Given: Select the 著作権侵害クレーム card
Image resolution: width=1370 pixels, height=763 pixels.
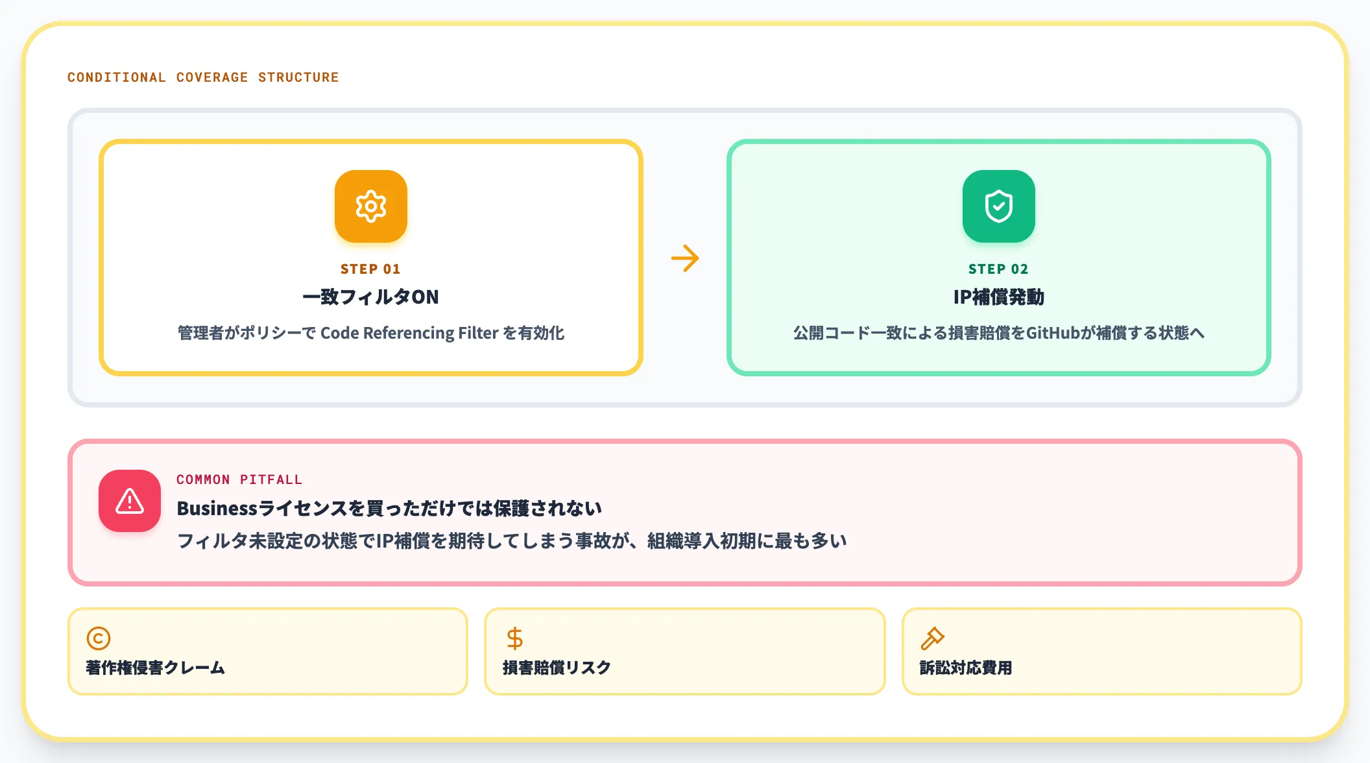Looking at the screenshot, I should tap(268, 651).
